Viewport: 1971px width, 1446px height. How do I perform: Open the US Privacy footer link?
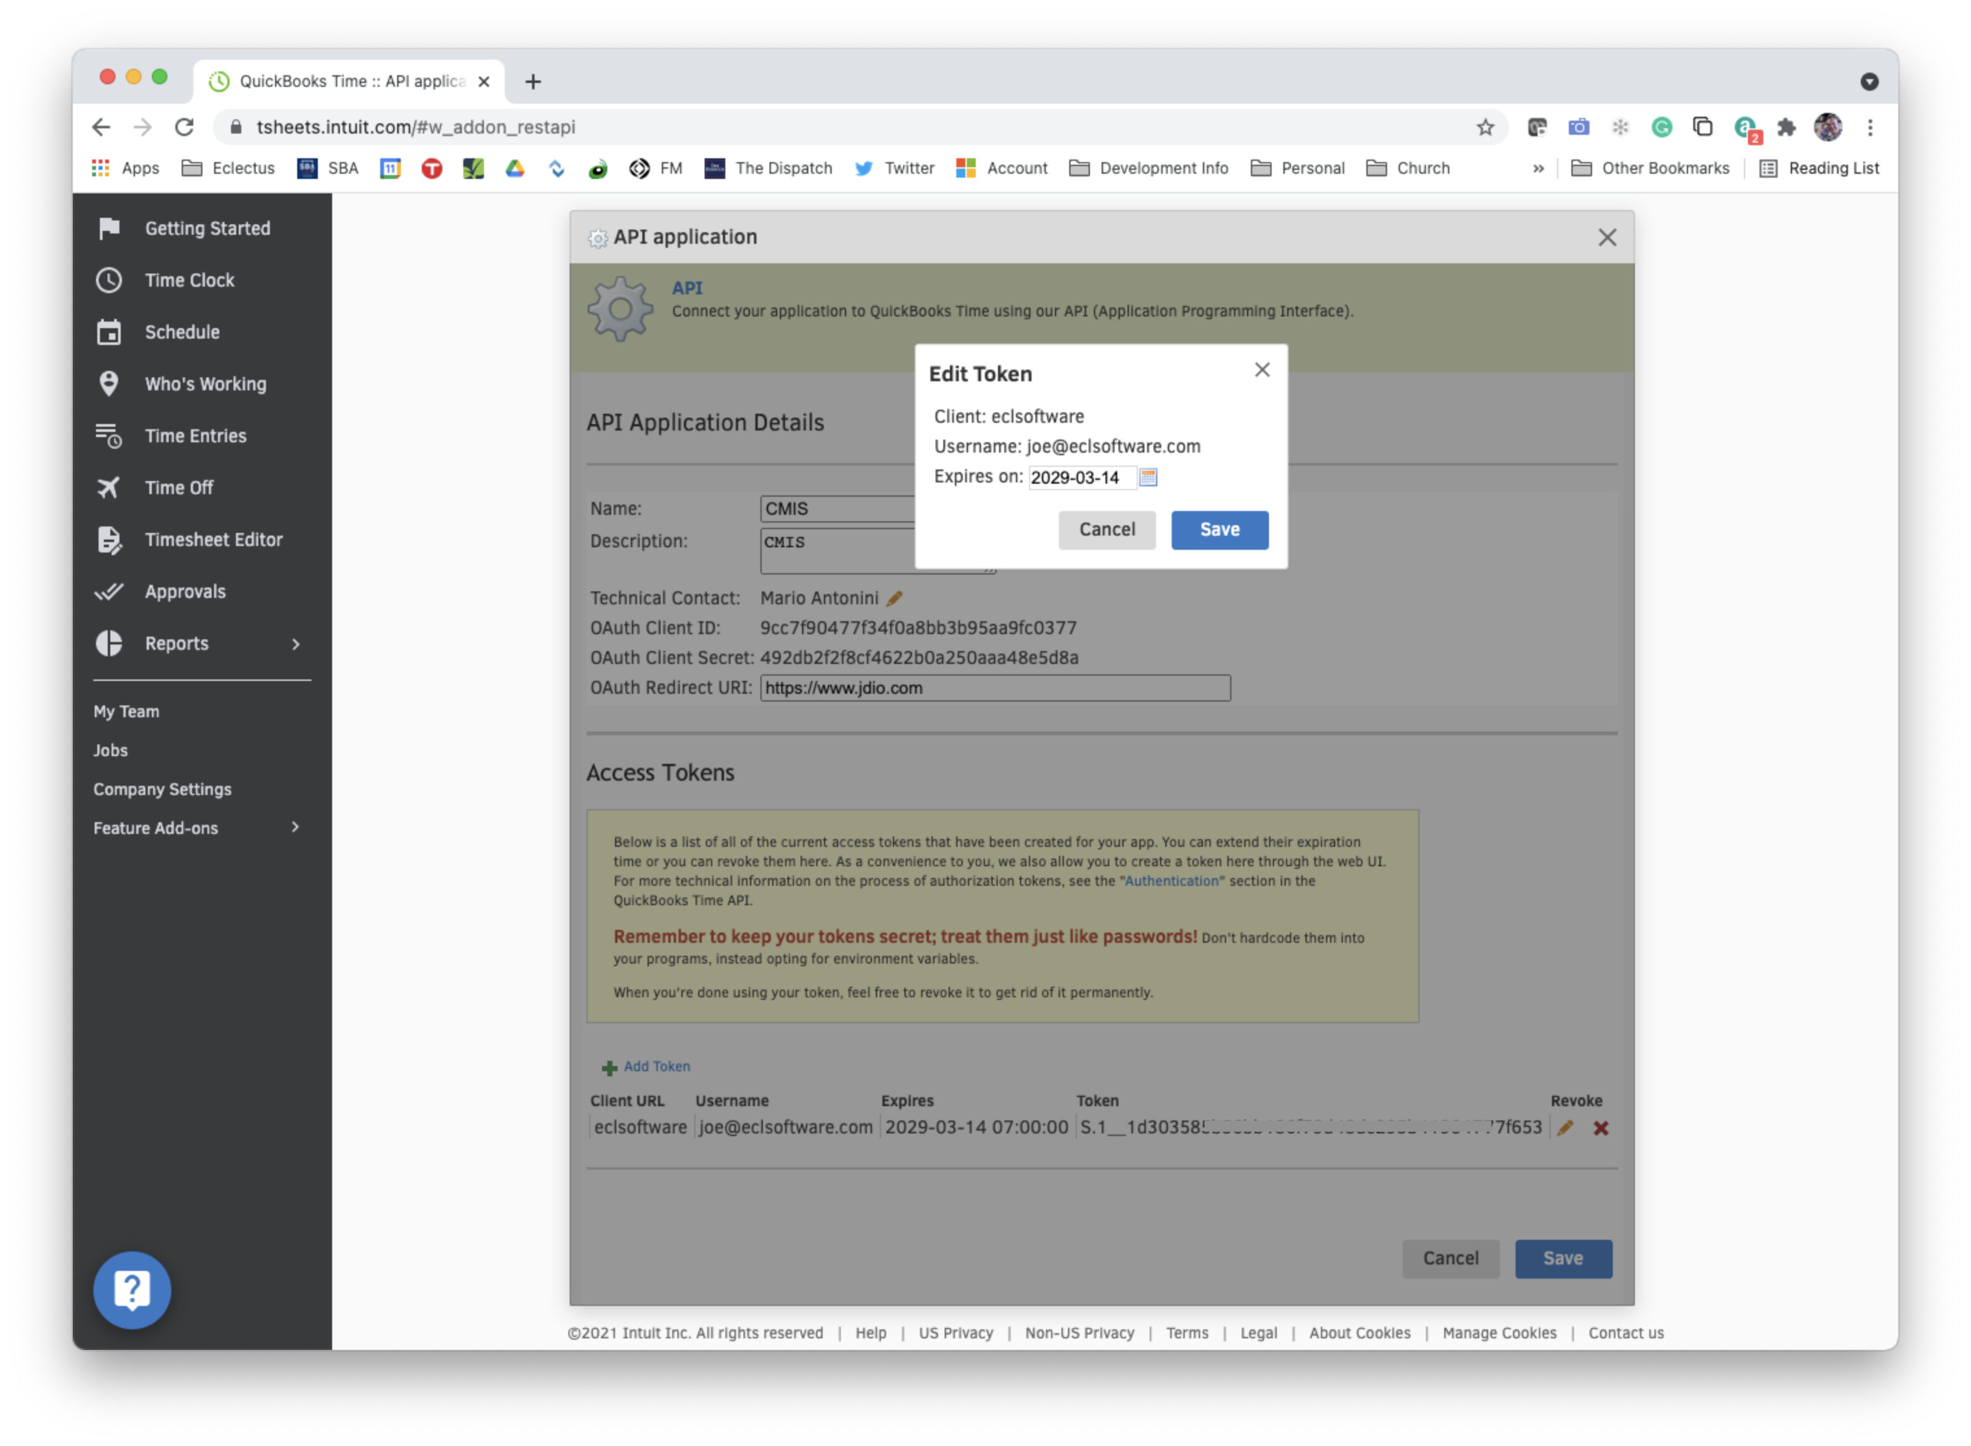click(955, 1333)
